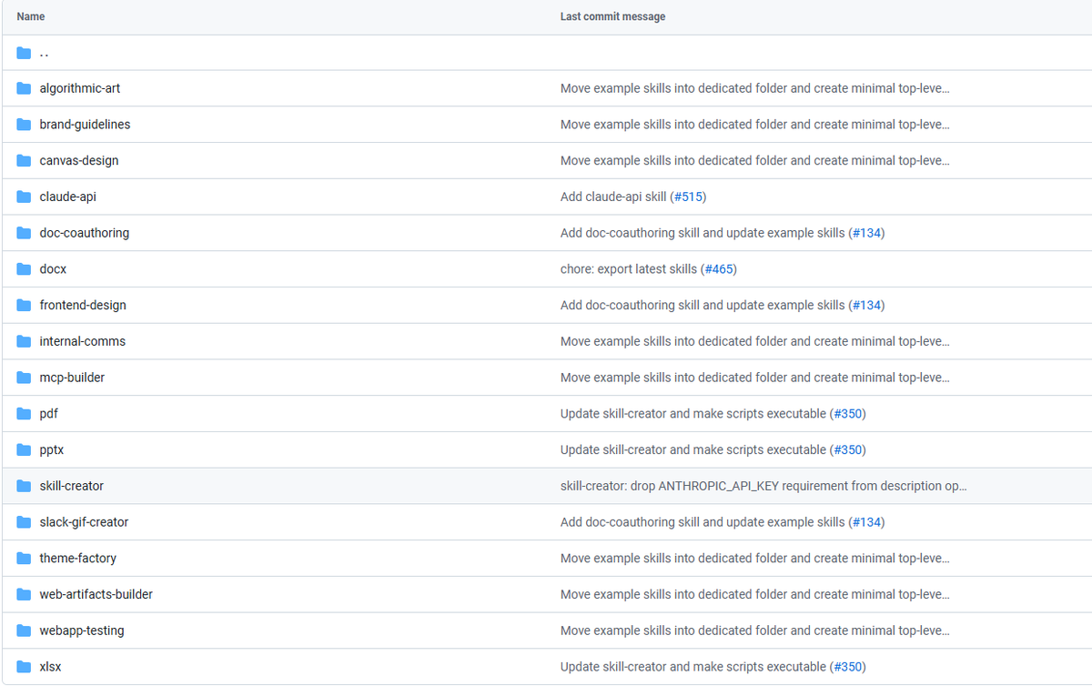Open the canvas-design row commit message
The width and height of the screenshot is (1092, 686).
pos(754,161)
